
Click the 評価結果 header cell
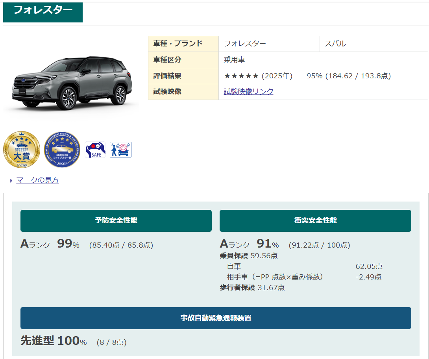pos(183,76)
